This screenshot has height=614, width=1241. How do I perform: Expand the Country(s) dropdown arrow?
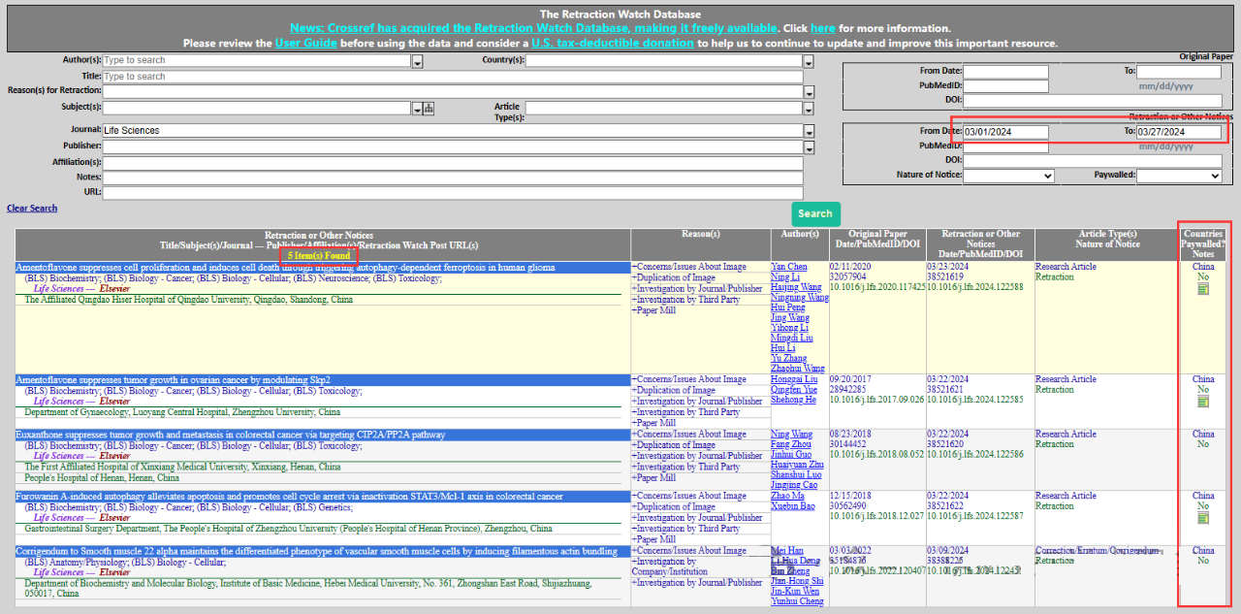click(809, 61)
